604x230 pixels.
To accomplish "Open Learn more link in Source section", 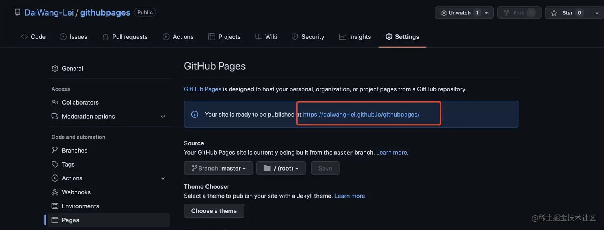I will pos(391,152).
